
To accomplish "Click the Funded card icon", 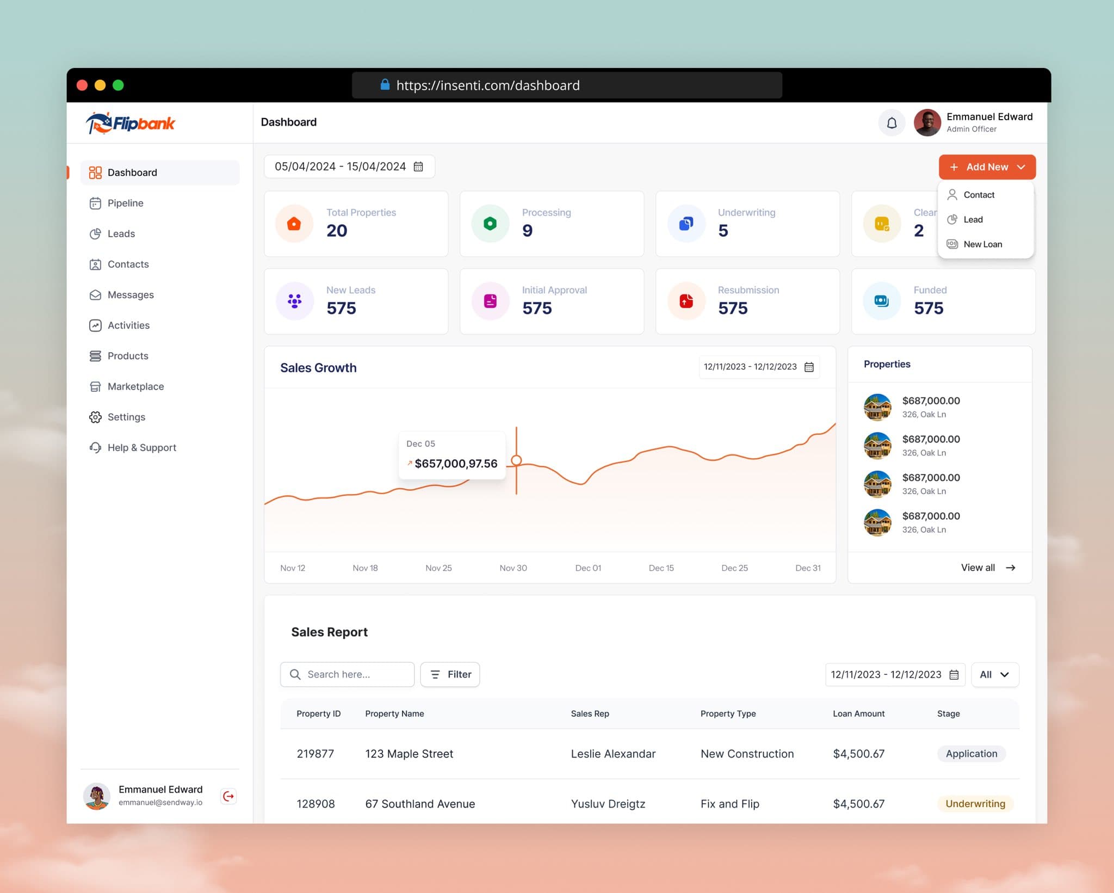I will click(x=881, y=301).
